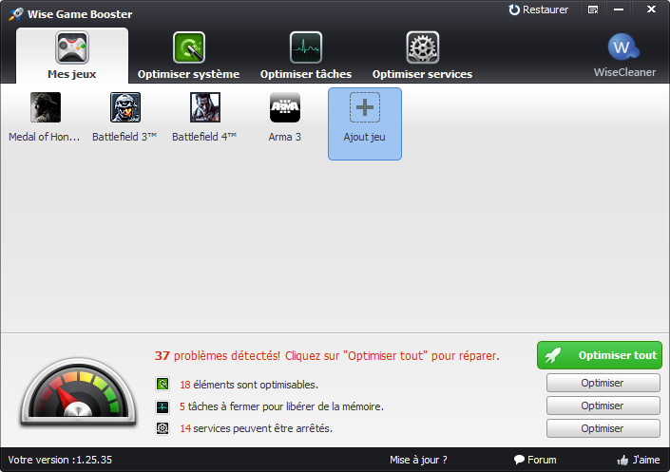Screen dimensions: 670x472
Task: Minimize the Wise Game Booster window
Action: tap(619, 9)
